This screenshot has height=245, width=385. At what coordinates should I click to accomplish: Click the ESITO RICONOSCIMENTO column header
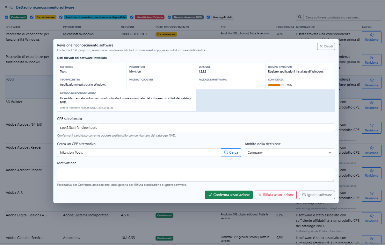pos(172,27)
